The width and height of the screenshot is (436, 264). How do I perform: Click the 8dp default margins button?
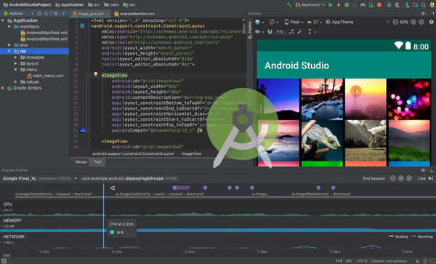pos(280,32)
